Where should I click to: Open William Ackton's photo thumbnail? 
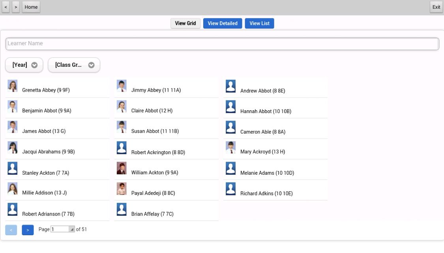[x=122, y=168]
